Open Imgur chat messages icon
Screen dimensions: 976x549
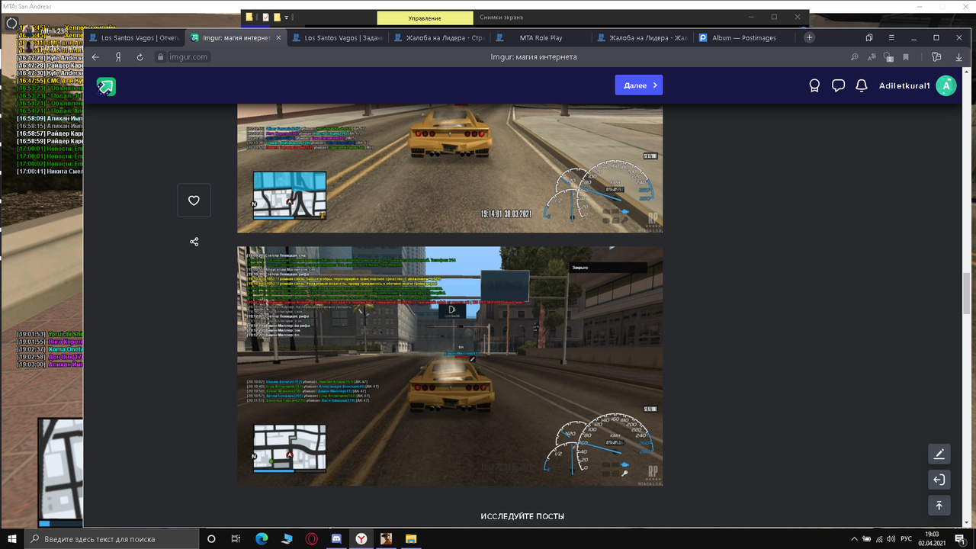[838, 86]
